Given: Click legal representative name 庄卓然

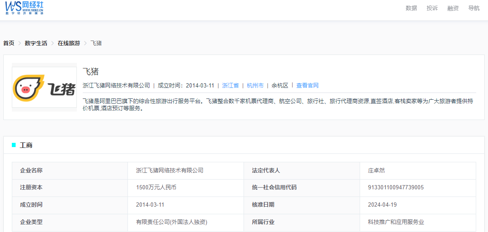Looking at the screenshot, I should click(x=376, y=171).
